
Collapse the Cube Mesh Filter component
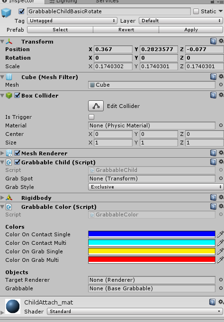(x=2, y=77)
